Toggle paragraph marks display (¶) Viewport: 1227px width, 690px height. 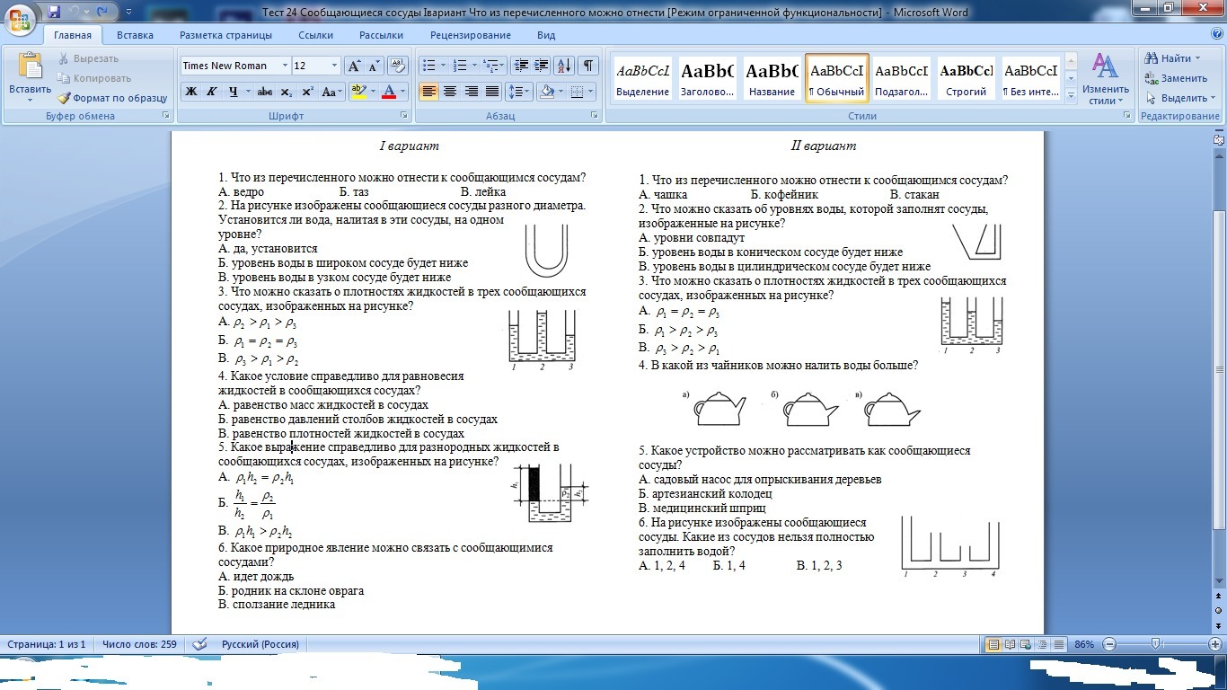pos(587,66)
